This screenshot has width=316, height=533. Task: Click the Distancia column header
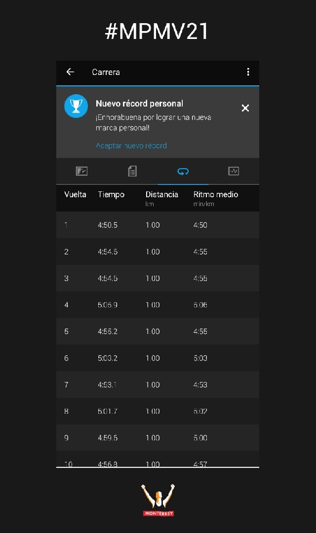(x=161, y=194)
